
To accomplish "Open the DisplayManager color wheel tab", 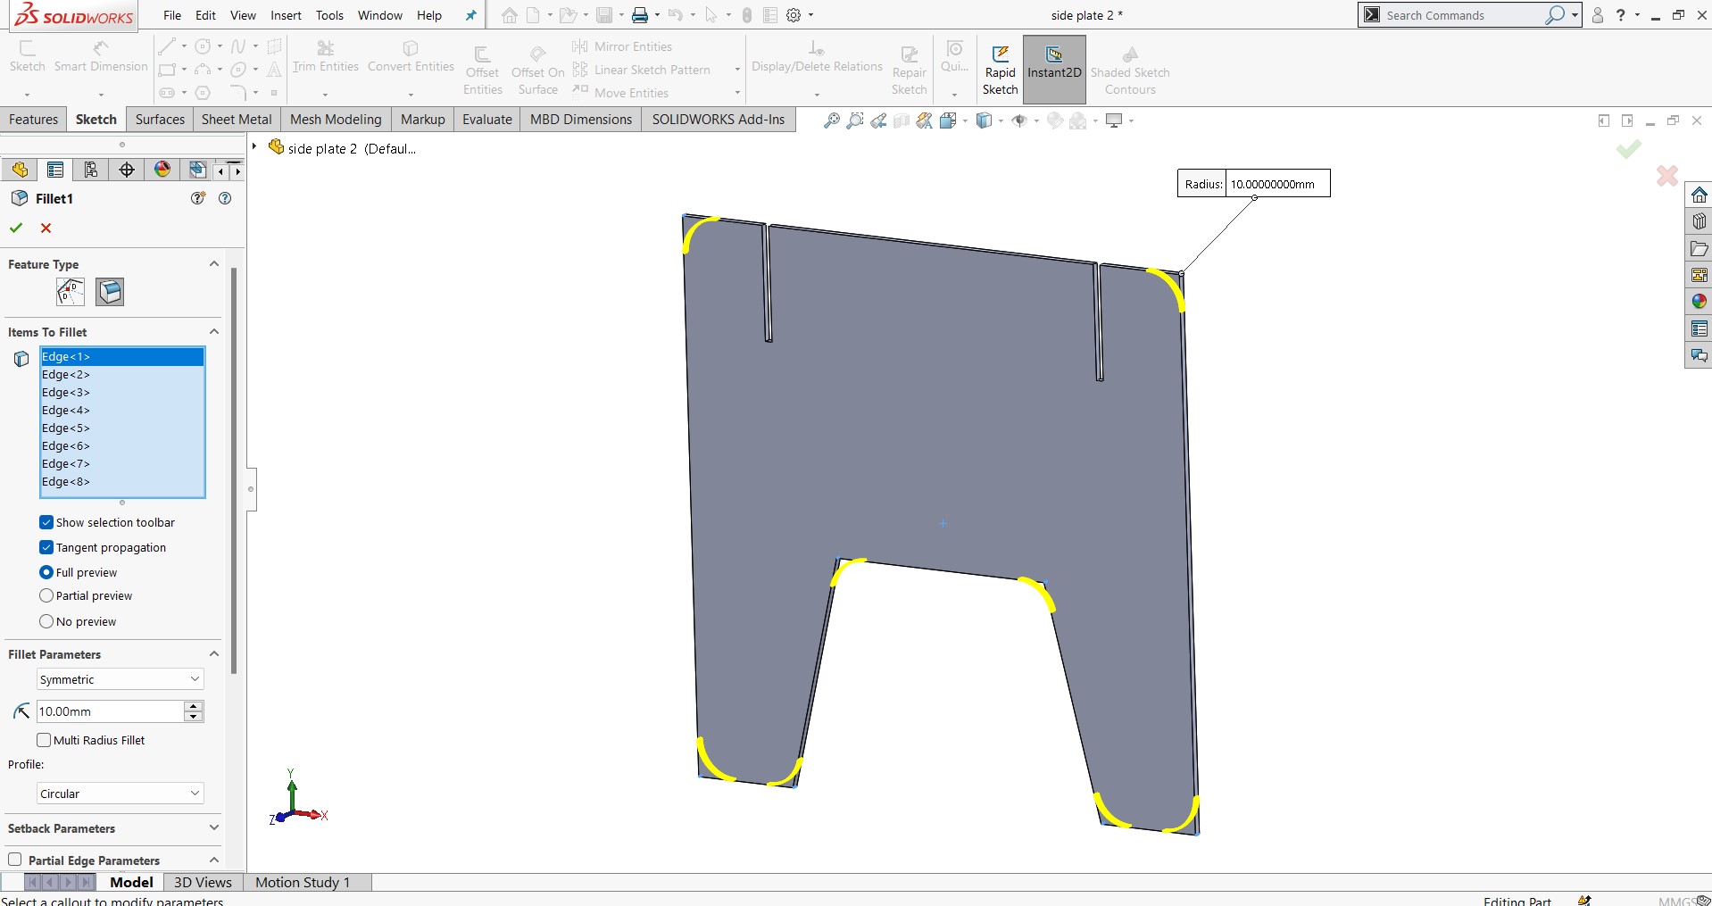I will tap(162, 170).
